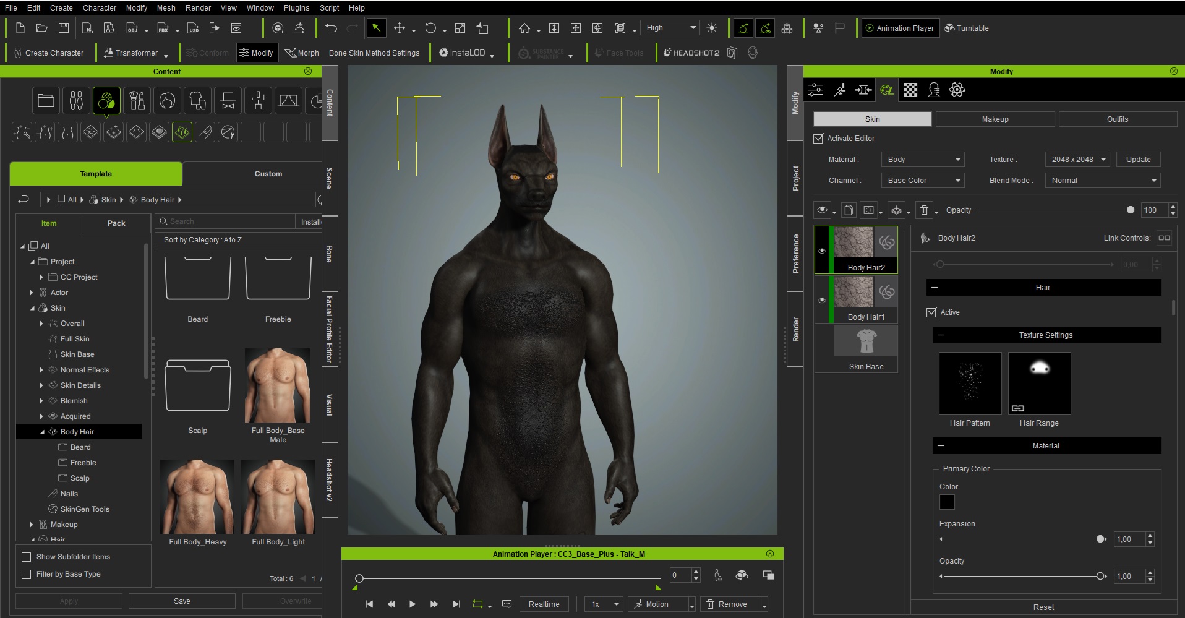Click the Update texture button
The width and height of the screenshot is (1185, 618).
[x=1138, y=160]
